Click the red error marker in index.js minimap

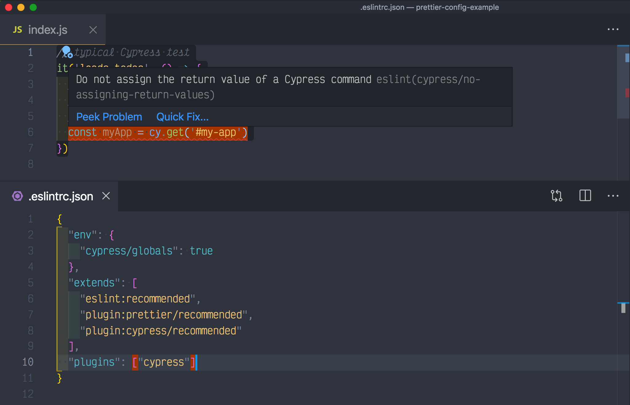coord(627,92)
